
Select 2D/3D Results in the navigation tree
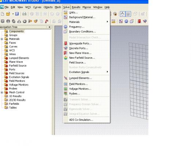pos(17,100)
